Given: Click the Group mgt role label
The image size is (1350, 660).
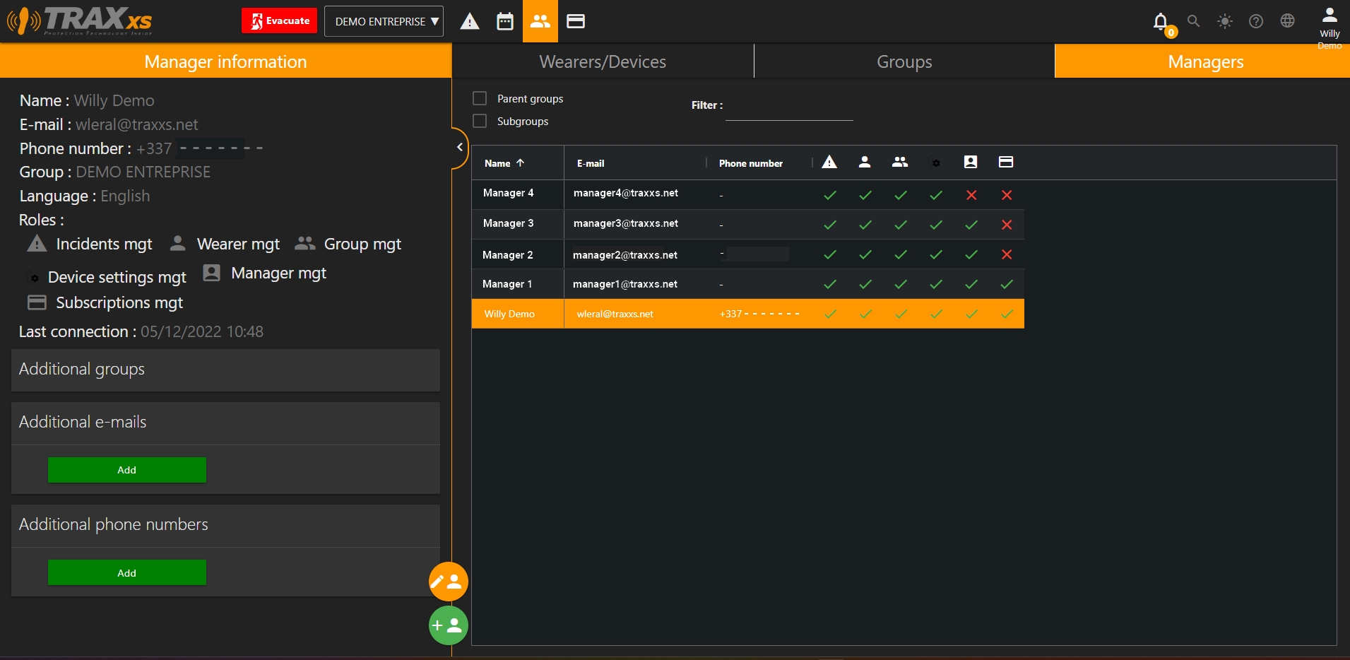Looking at the screenshot, I should pyautogui.click(x=362, y=244).
